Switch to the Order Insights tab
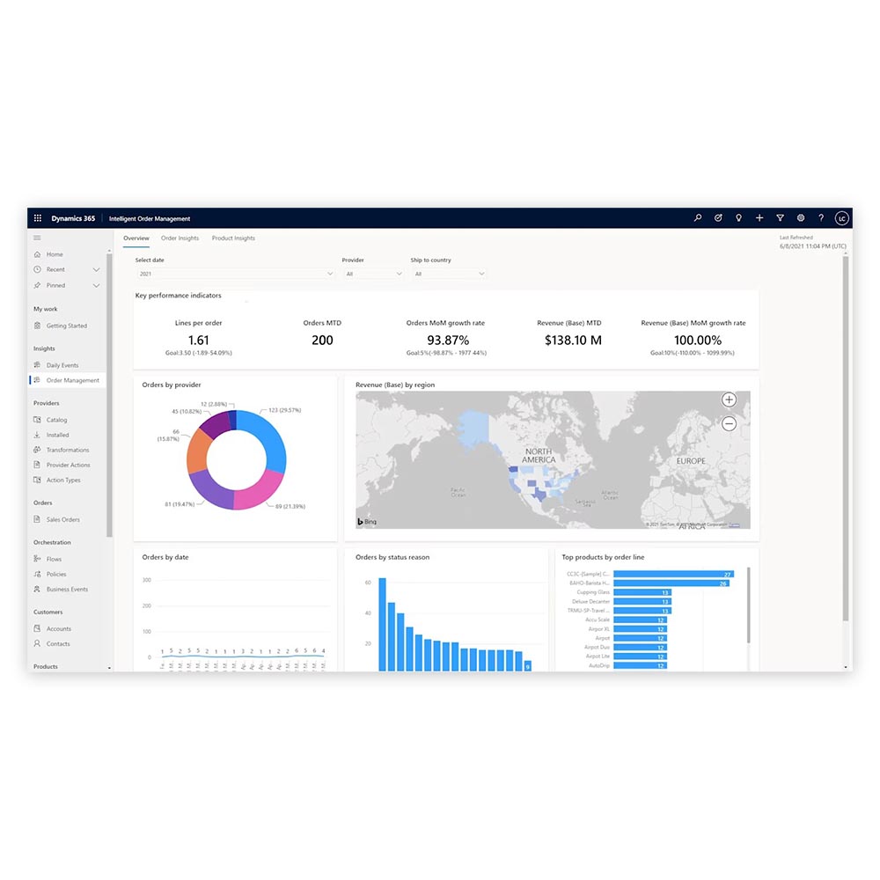The height and width of the screenshot is (880, 880). click(x=180, y=238)
